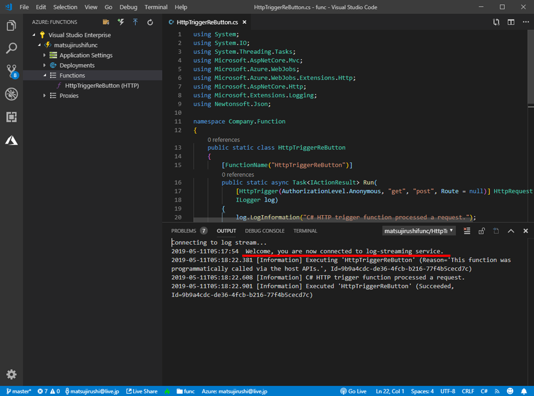Split the editor to the right
This screenshot has width=534, height=396.
tap(511, 22)
